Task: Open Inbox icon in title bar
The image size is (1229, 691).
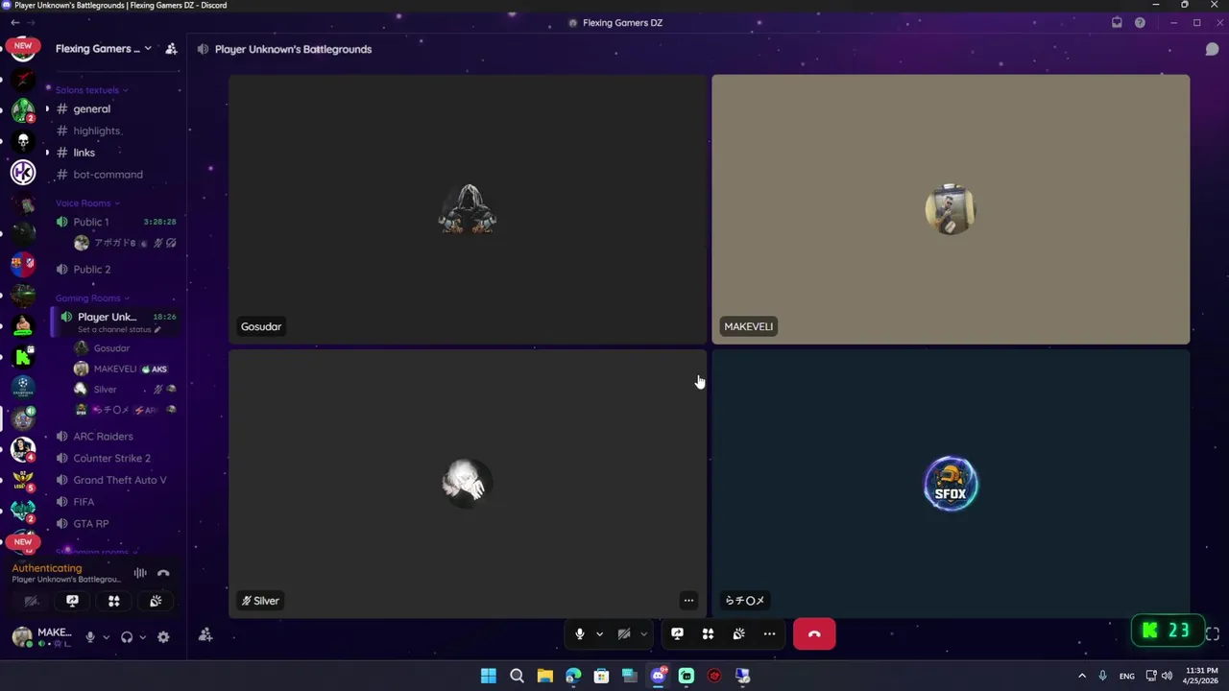Action: (x=1117, y=22)
